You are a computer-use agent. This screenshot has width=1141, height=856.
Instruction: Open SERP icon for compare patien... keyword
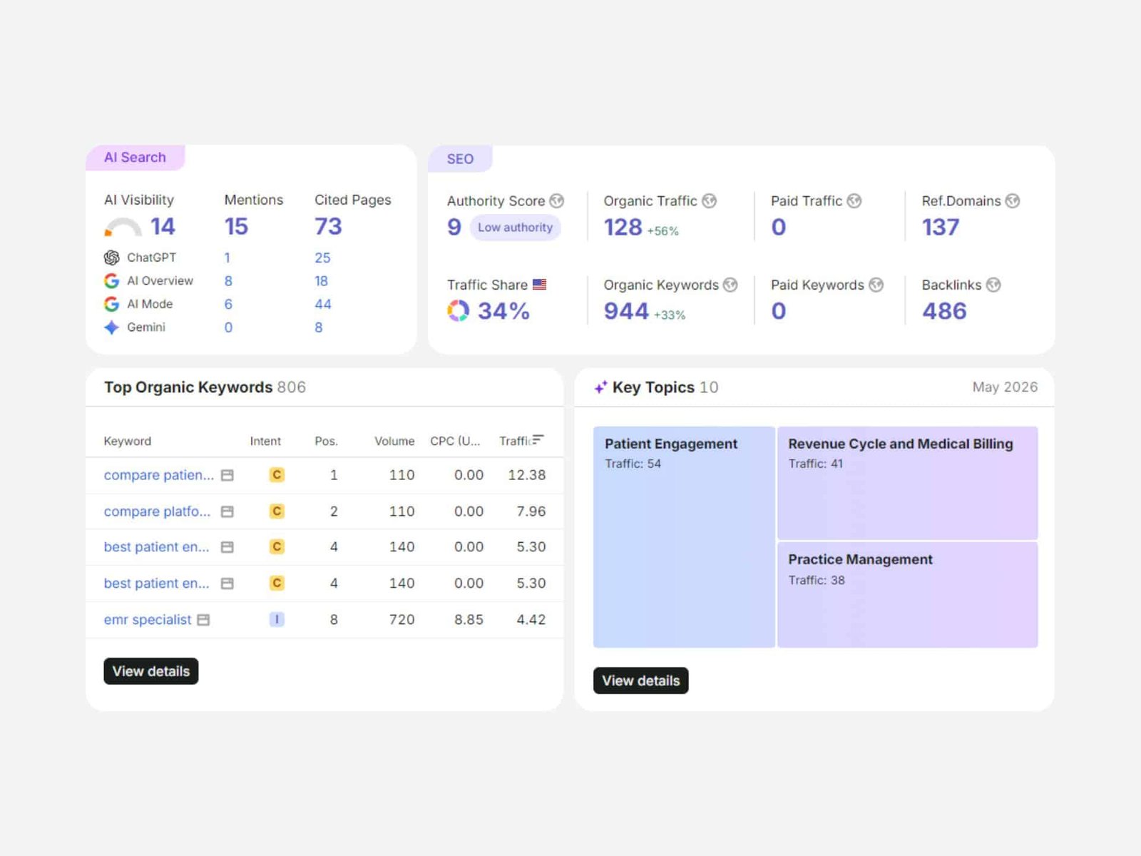pyautogui.click(x=227, y=475)
